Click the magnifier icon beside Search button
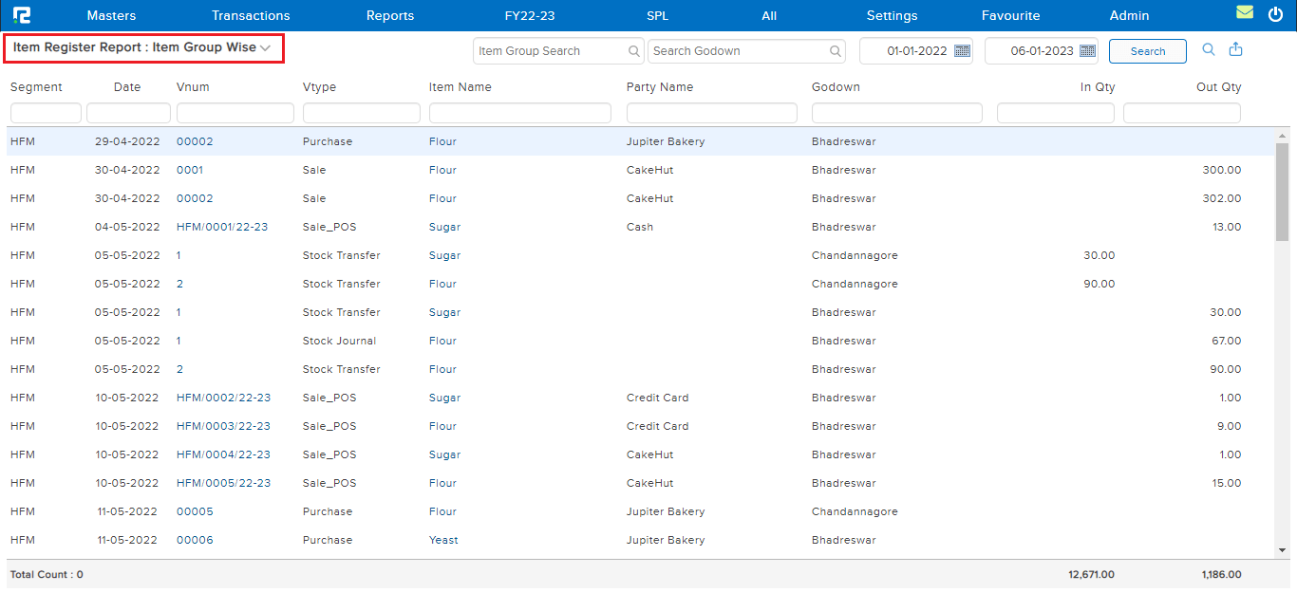This screenshot has width=1297, height=593. coord(1209,50)
